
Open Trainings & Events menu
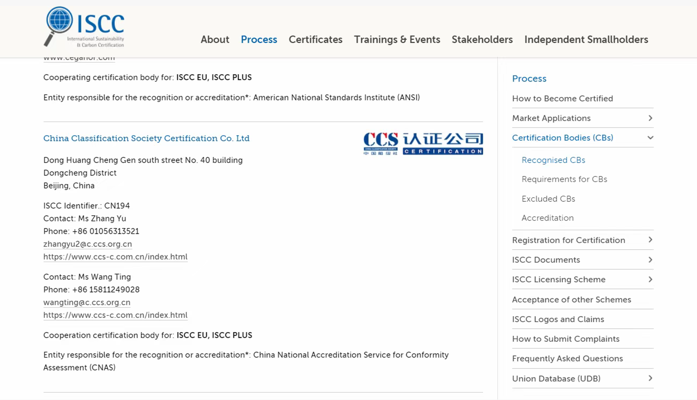(397, 40)
